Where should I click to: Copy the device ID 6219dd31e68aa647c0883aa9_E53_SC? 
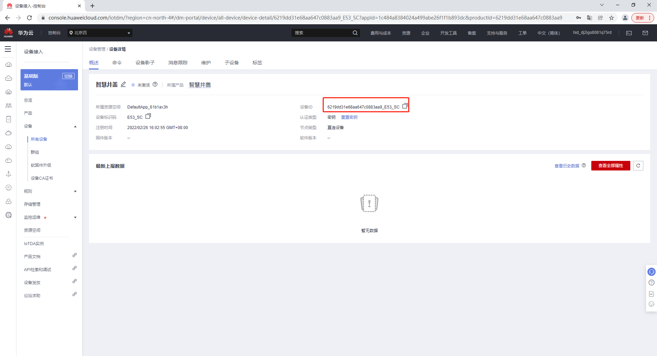tap(405, 106)
